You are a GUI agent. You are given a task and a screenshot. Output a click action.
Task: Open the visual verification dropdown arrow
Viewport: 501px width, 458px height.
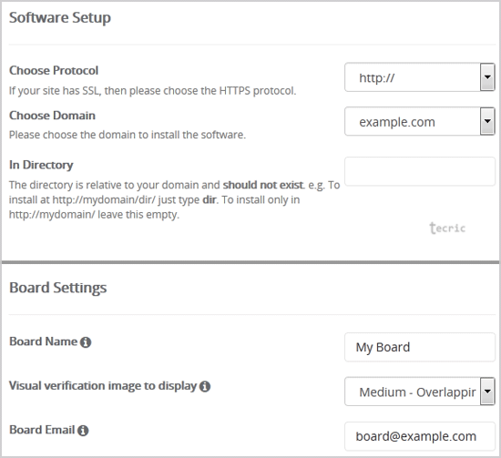487,392
